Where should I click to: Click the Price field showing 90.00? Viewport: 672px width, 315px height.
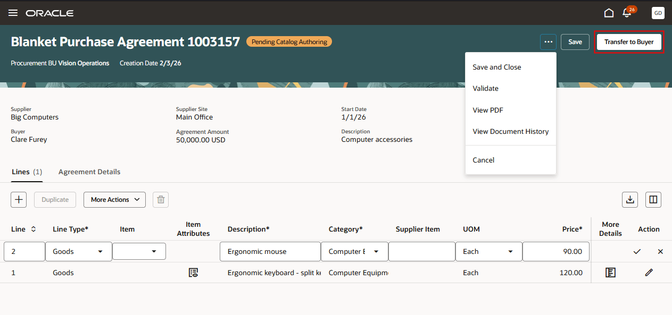click(x=556, y=251)
